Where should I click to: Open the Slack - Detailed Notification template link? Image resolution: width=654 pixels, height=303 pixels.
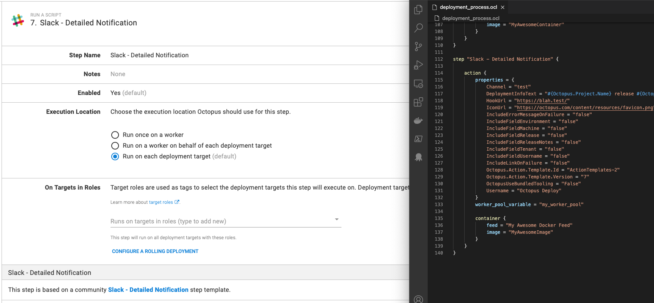coord(148,290)
